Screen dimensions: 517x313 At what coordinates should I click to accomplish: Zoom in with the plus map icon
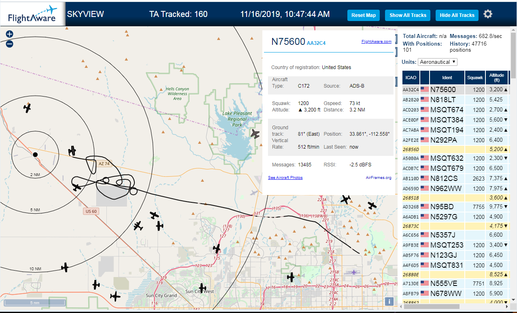click(10, 34)
